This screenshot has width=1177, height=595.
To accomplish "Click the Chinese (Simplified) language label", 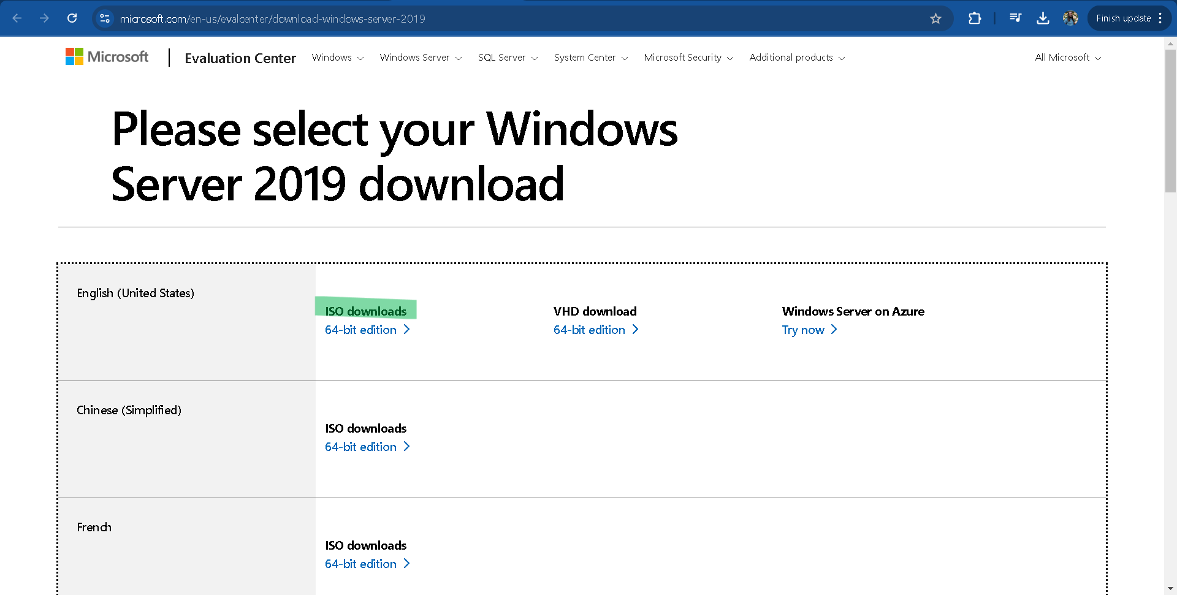I will (x=129, y=411).
